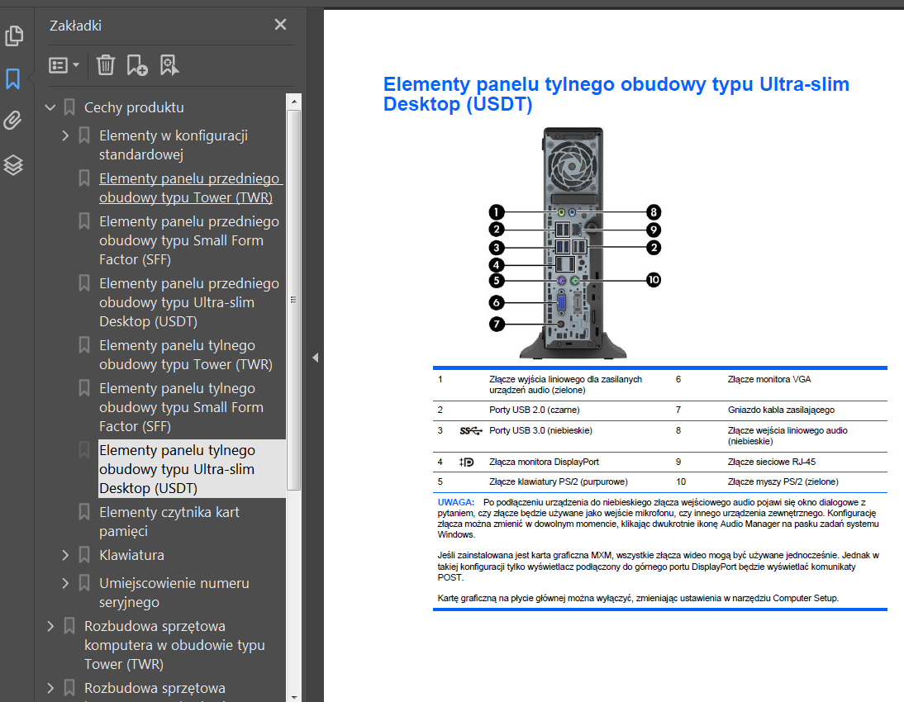904x702 pixels.
Task: Select text Złącze wejścia liniowego audio (niebieskie)
Action: [787, 436]
